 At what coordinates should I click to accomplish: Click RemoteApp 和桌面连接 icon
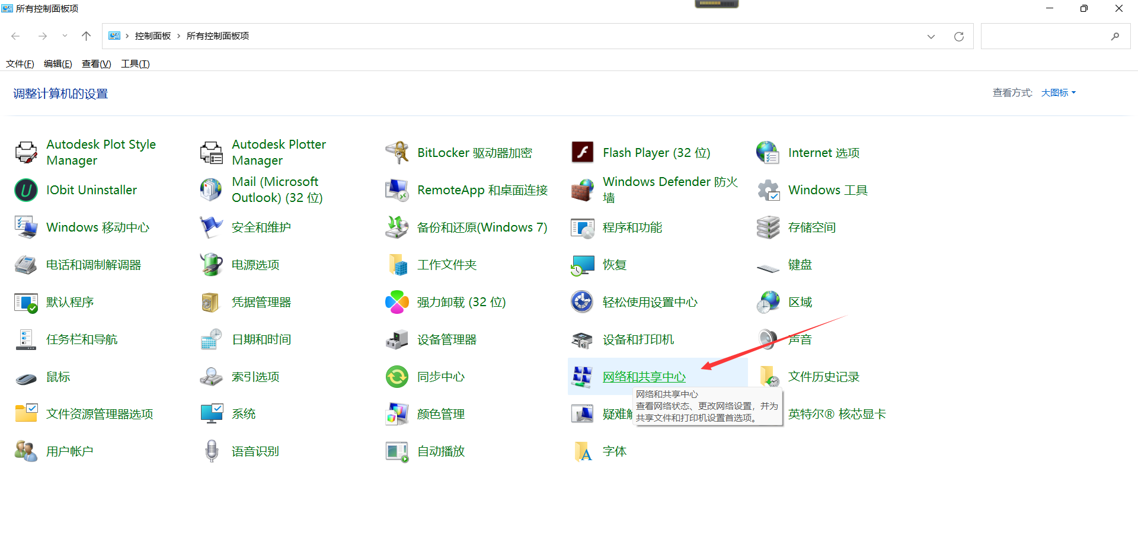pyautogui.click(x=397, y=190)
